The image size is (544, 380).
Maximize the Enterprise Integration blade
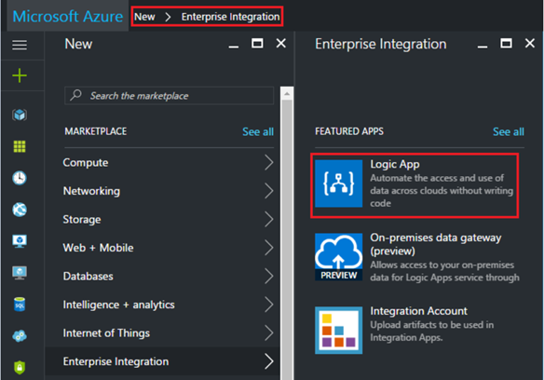[x=506, y=44]
